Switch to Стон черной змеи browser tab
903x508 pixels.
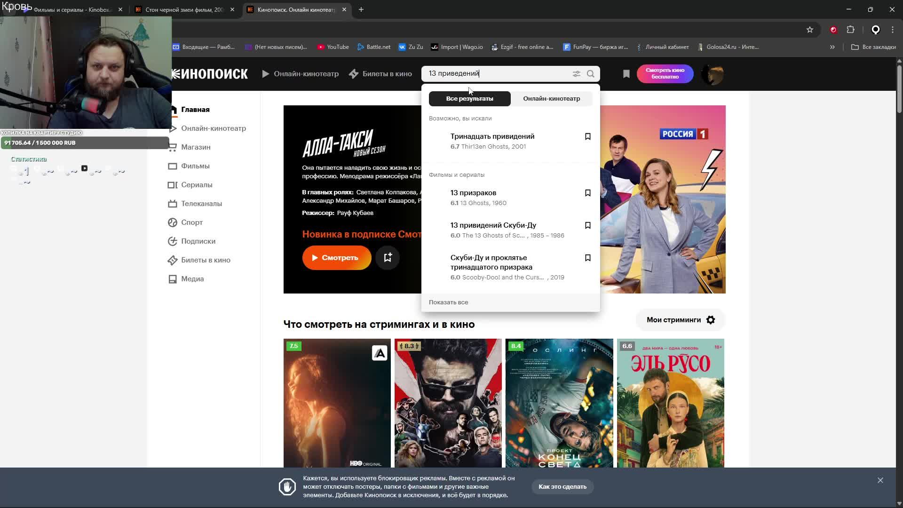(183, 9)
